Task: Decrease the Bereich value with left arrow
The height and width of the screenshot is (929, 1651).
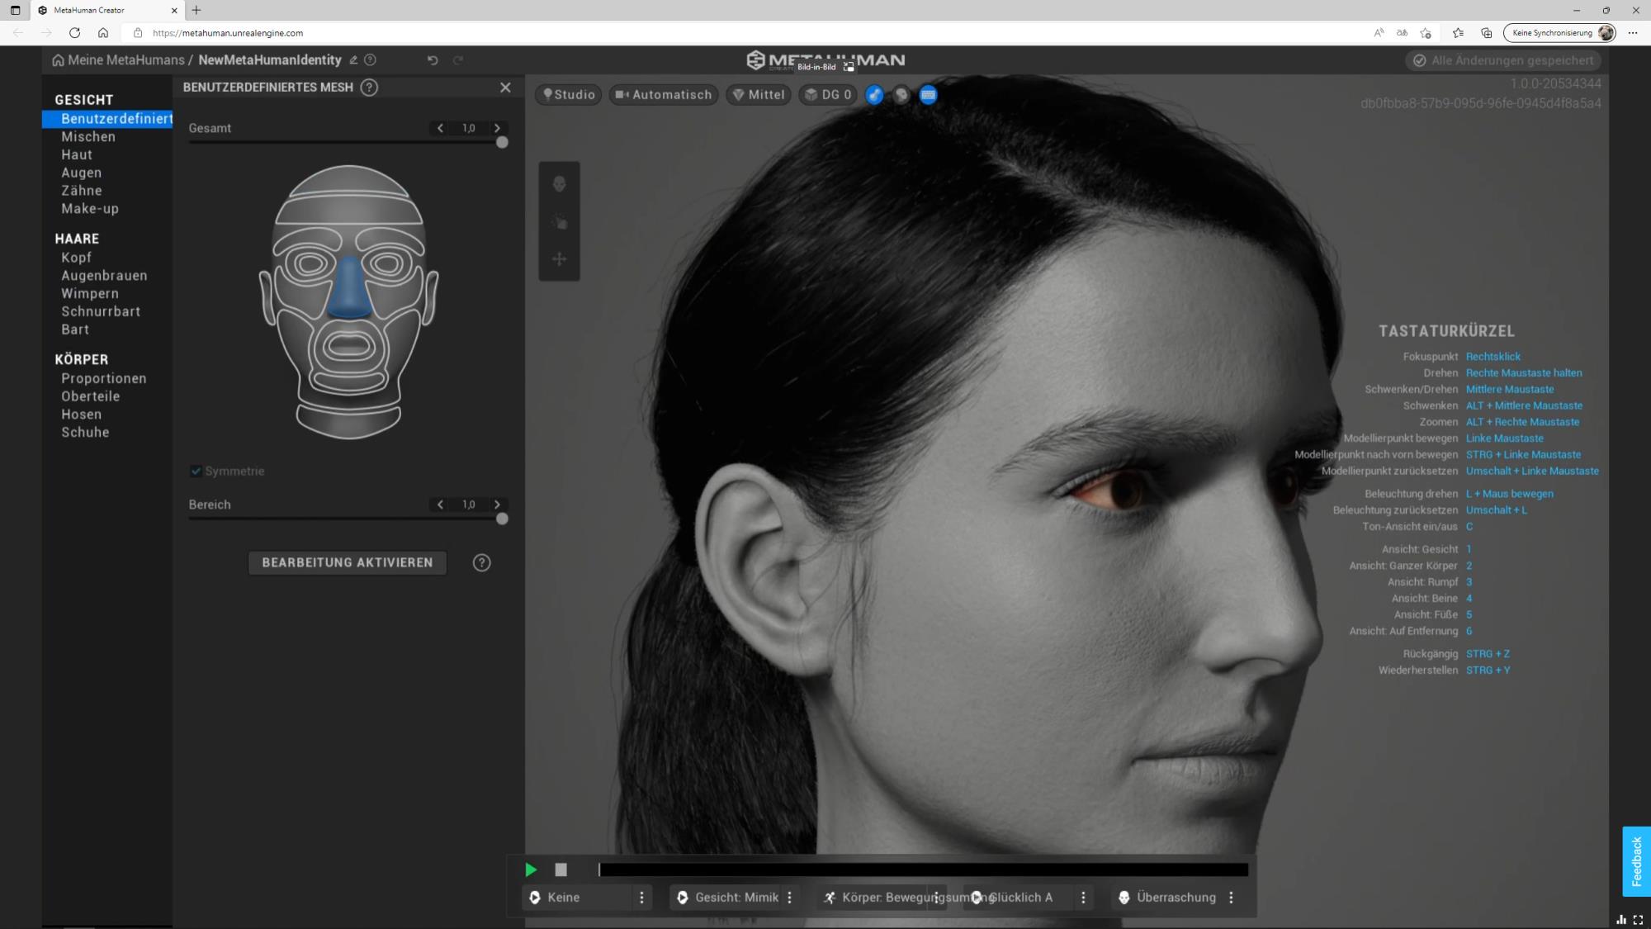Action: click(x=440, y=505)
